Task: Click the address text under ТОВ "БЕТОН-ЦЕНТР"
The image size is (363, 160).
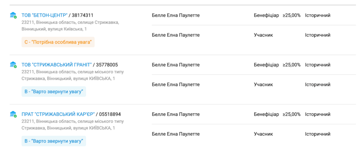Action: (70, 25)
